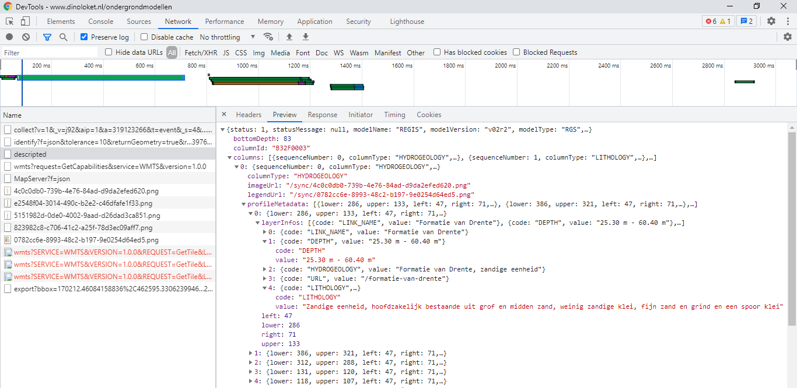Toggle the network filter funnel icon
The width and height of the screenshot is (797, 388).
tap(47, 37)
